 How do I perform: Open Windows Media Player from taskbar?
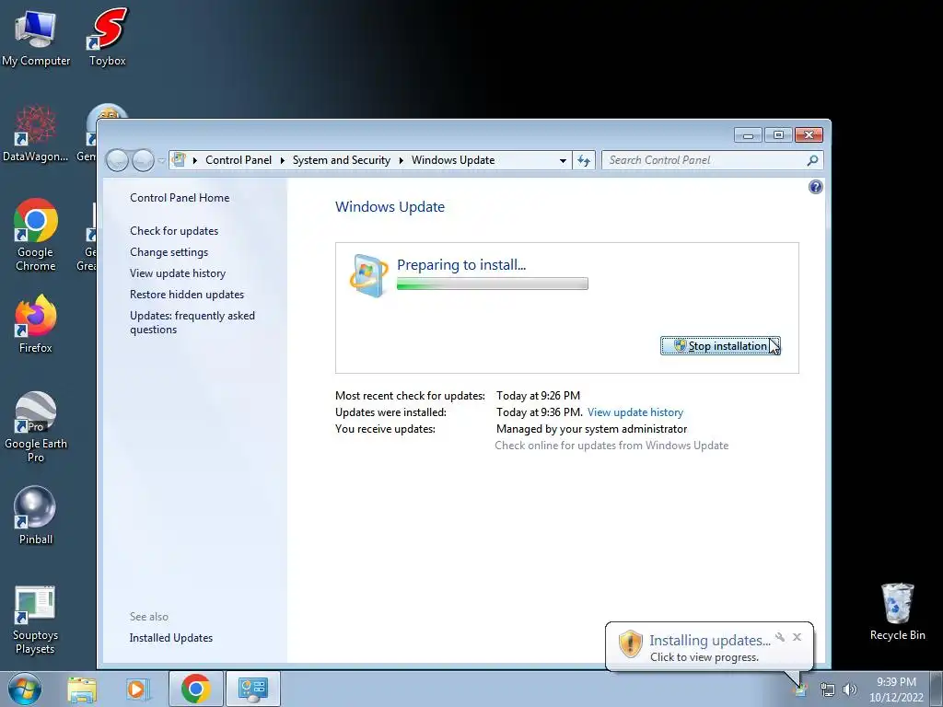coord(138,689)
